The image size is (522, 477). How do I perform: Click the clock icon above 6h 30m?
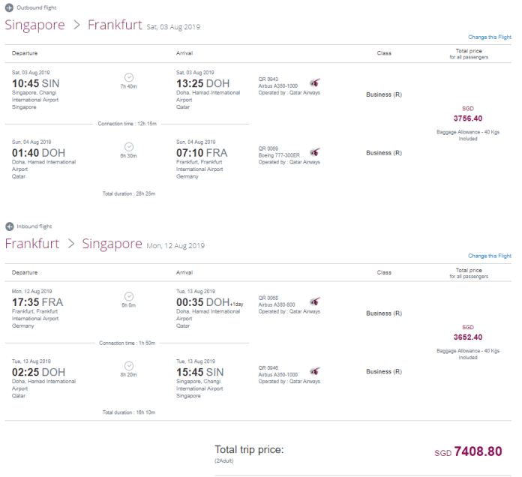129,147
